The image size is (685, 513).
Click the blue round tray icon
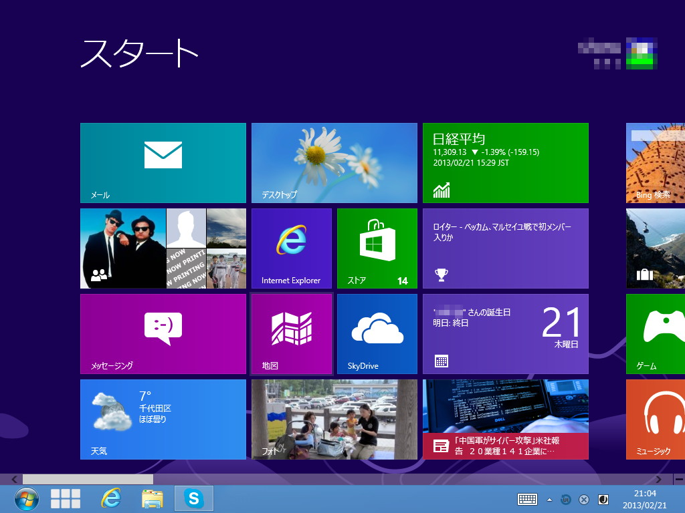566,500
